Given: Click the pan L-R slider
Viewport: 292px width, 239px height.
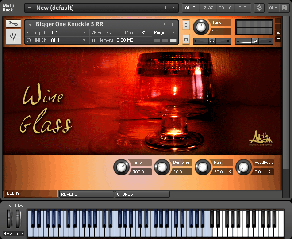Looking at the screenshot, I should (212, 41).
